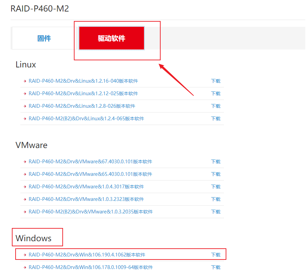Click red arrow bullet beside Win 106.190.4.1062
The width and height of the screenshot is (308, 270).
tap(25, 255)
